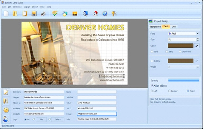Click the printer icon in toolbar

43,14
